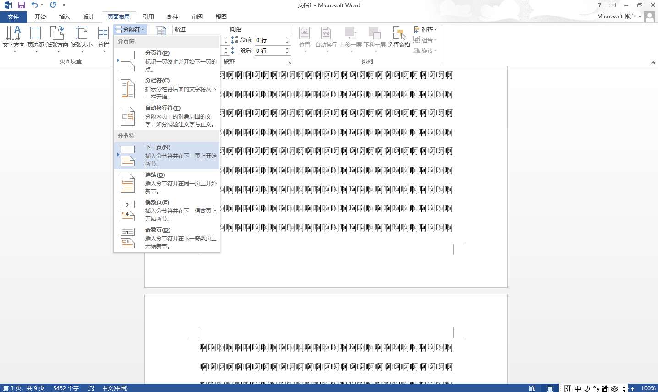
Task: Click the word count 5452 个字
Action: 66,388
